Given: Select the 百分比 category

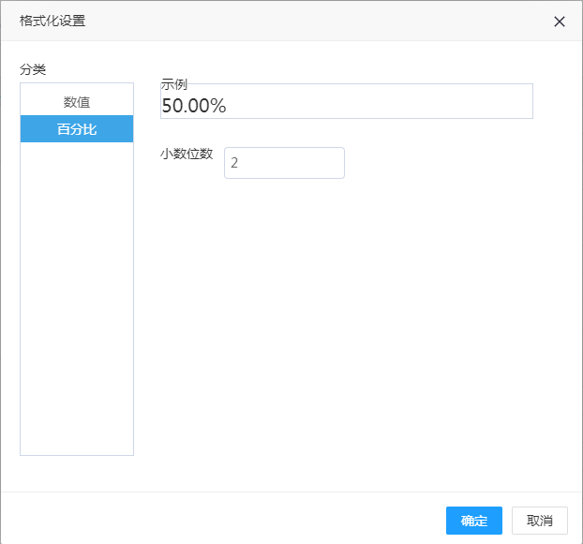Looking at the screenshot, I should pyautogui.click(x=77, y=129).
